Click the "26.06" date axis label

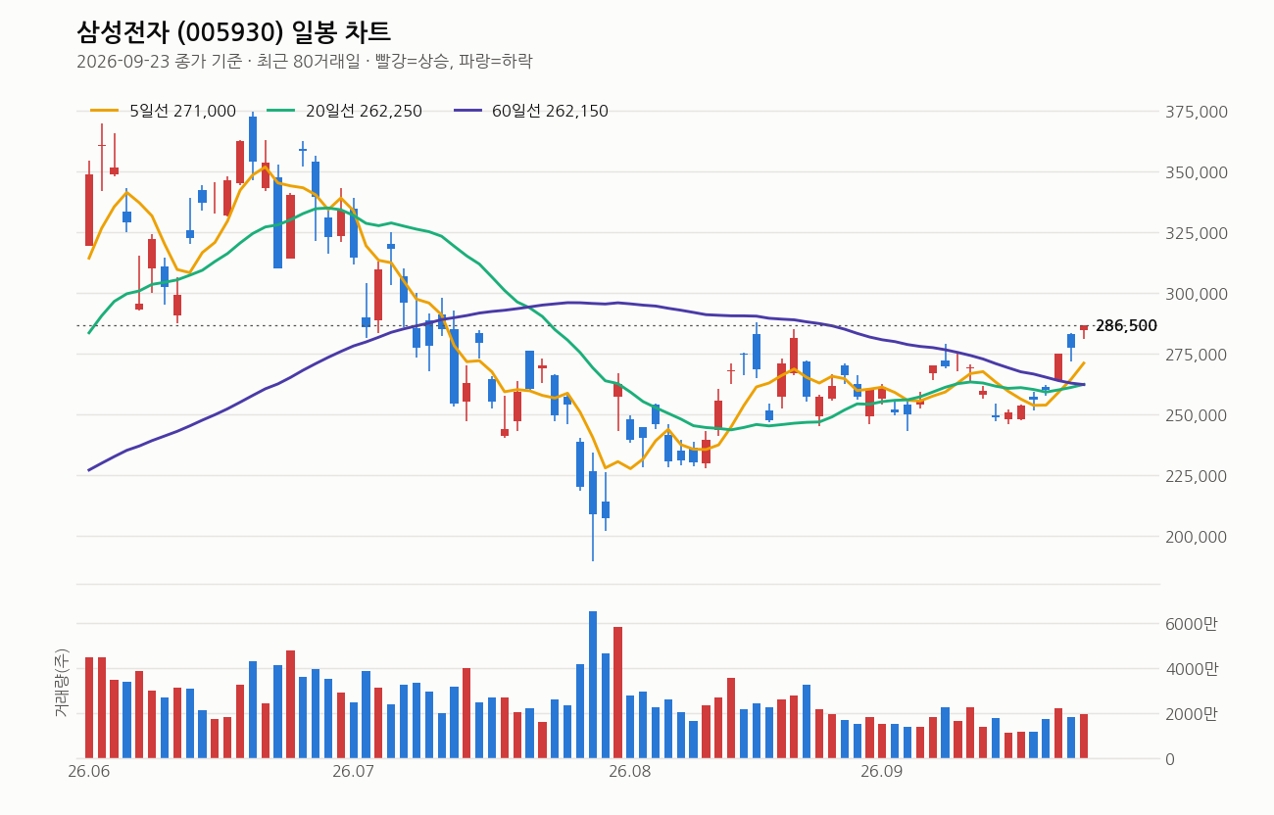pyautogui.click(x=89, y=772)
